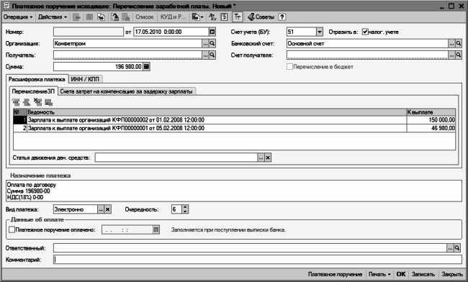Select row Зарплата к выплате организаций КФП00000001

[234, 128]
